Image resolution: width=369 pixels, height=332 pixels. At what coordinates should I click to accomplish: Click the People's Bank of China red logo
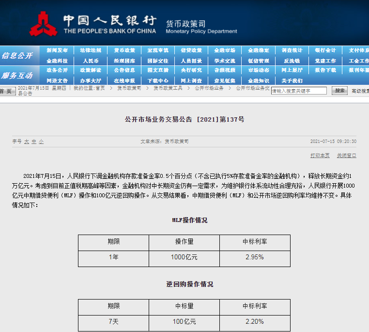[43, 24]
